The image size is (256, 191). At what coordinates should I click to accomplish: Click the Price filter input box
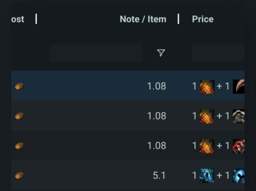[218, 53]
